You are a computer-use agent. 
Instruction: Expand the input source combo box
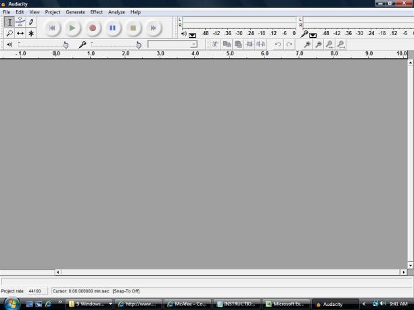(193, 45)
